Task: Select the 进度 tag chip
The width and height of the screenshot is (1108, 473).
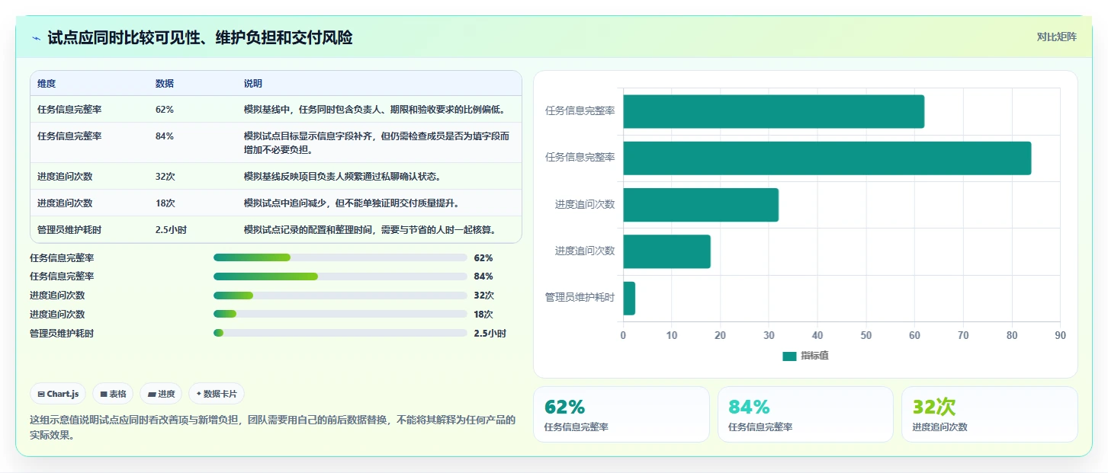Action: pos(161,394)
